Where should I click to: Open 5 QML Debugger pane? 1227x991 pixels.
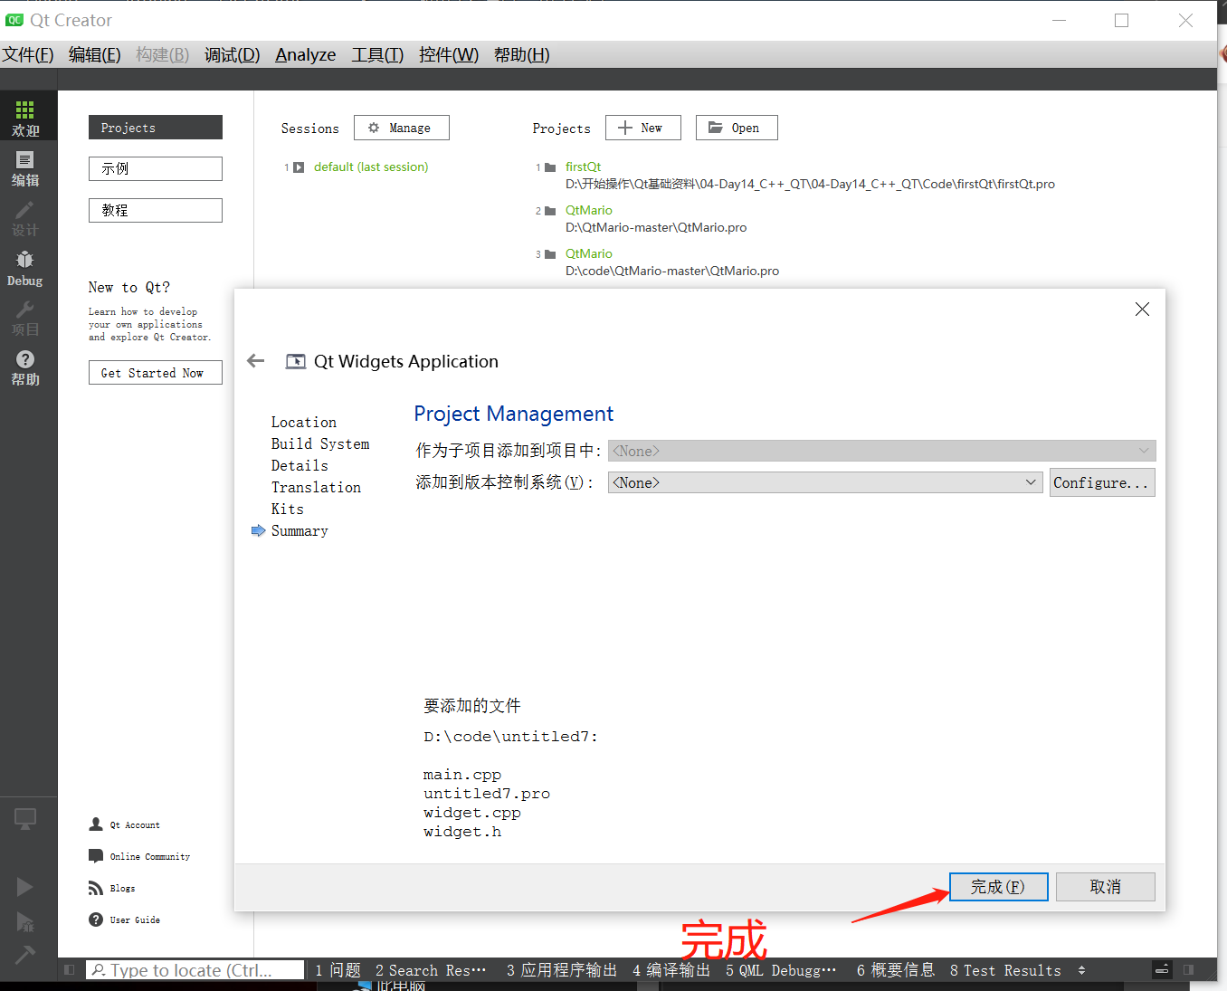point(781,970)
